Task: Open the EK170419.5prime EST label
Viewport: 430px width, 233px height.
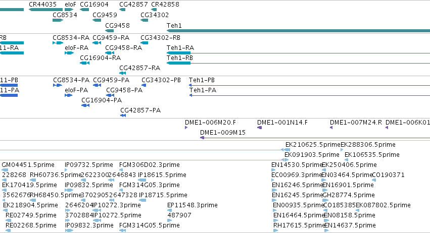Action: [x=30, y=185]
